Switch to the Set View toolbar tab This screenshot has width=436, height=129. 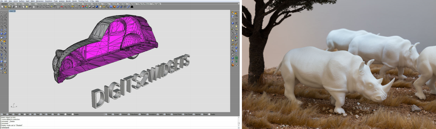point(19,4)
